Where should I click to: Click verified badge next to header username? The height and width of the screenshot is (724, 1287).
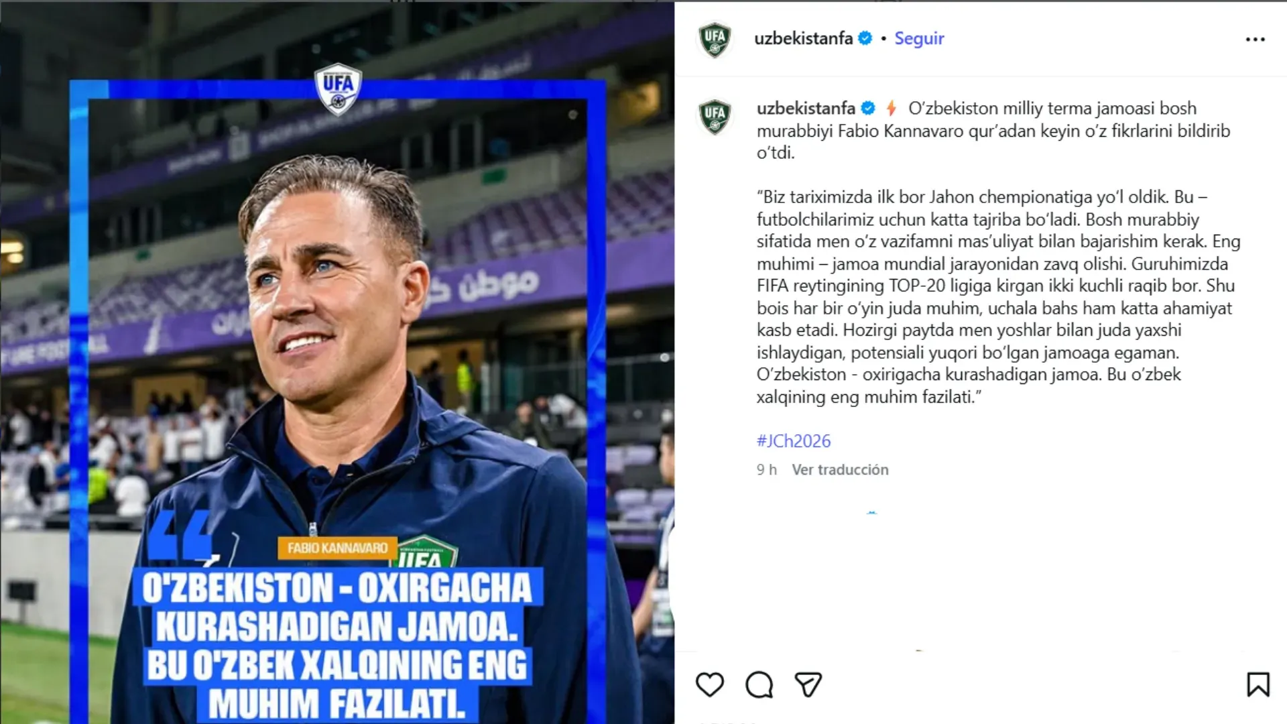865,38
